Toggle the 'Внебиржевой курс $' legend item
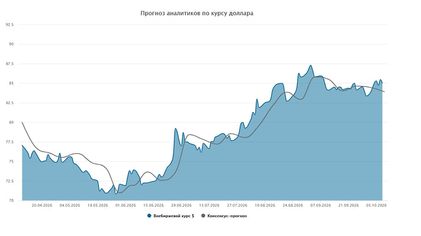Screen dimensions: 421x236 (x=171, y=216)
